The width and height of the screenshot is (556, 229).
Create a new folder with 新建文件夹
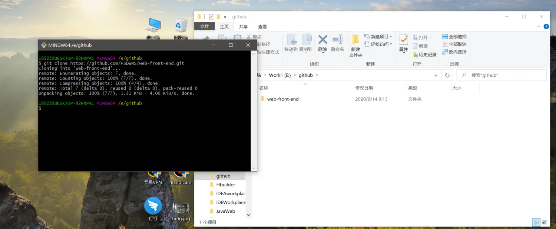click(355, 45)
